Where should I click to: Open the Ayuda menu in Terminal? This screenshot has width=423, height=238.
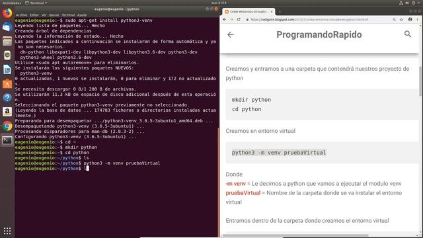pos(82,15)
